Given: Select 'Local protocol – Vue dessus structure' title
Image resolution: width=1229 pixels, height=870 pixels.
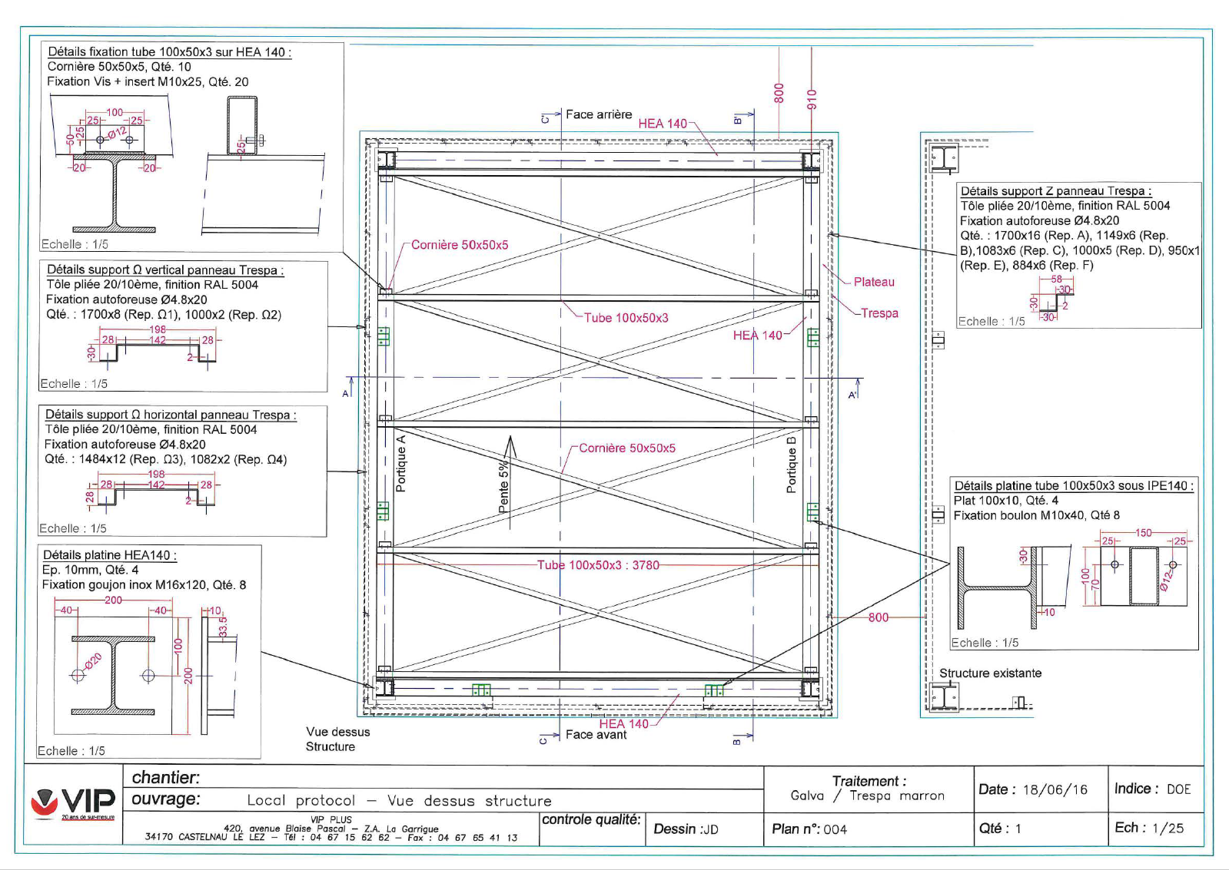Looking at the screenshot, I should pyautogui.click(x=399, y=801).
